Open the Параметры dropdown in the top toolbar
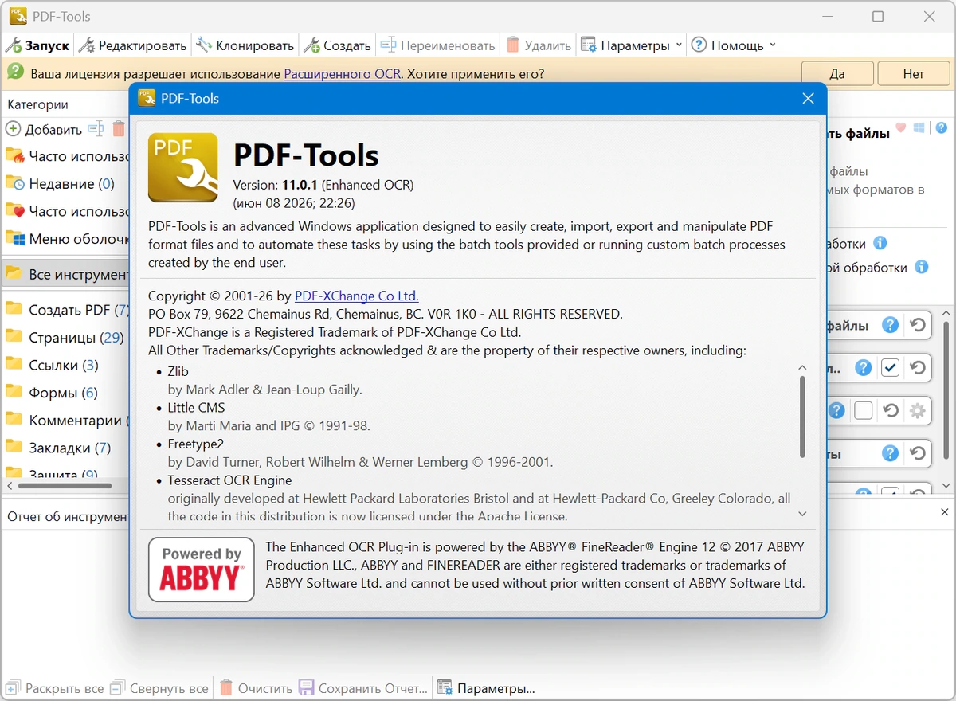Screen dimensions: 956x701 (631, 45)
